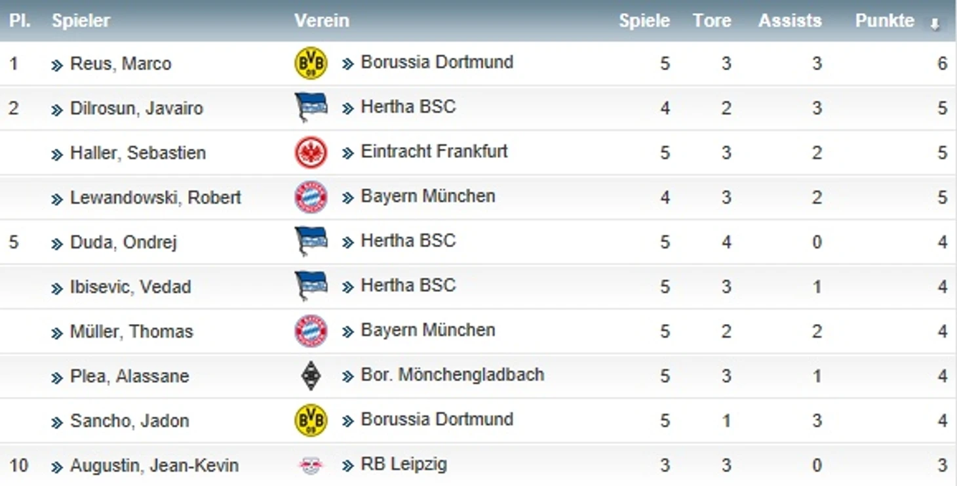Viewport: 957px width, 486px height.
Task: Click the Bor. Mönchengladbach diamond logo
Action: [x=311, y=376]
